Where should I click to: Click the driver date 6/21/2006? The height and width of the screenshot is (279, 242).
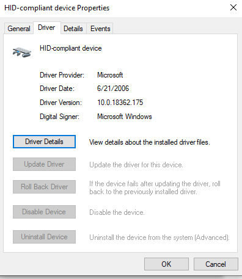pyautogui.click(x=113, y=89)
